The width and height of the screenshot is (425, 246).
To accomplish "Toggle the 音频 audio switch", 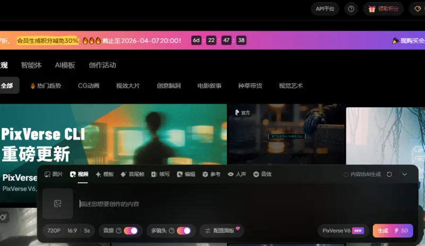I will point(131,231).
